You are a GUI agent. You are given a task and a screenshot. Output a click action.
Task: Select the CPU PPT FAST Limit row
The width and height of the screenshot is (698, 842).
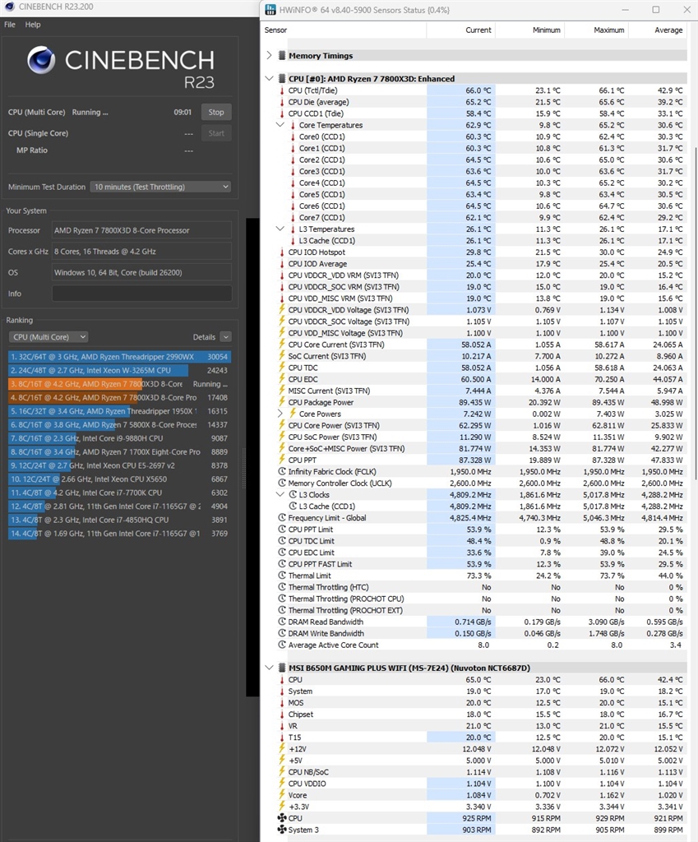[x=482, y=564]
